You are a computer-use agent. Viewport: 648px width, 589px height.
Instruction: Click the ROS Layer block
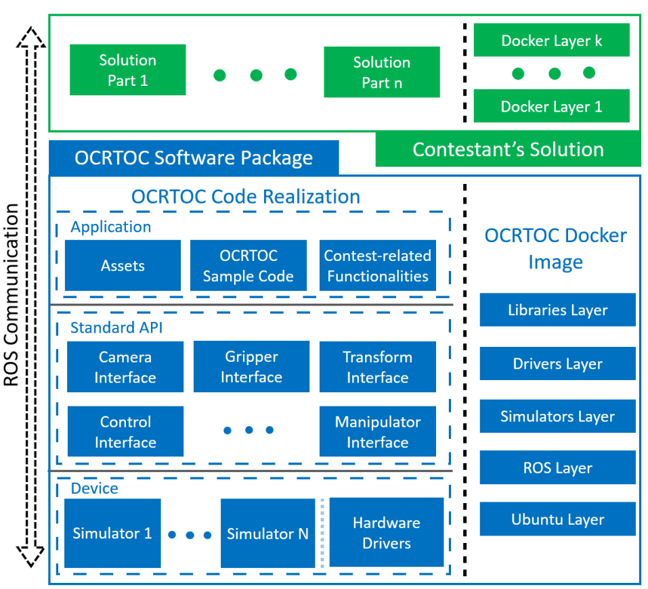(557, 467)
